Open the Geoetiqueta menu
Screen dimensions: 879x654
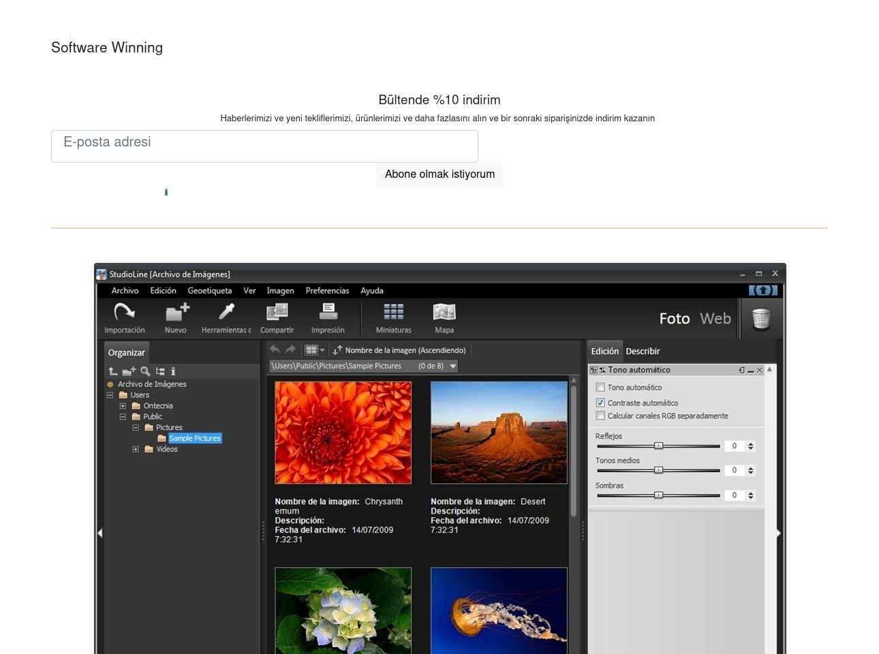point(210,290)
